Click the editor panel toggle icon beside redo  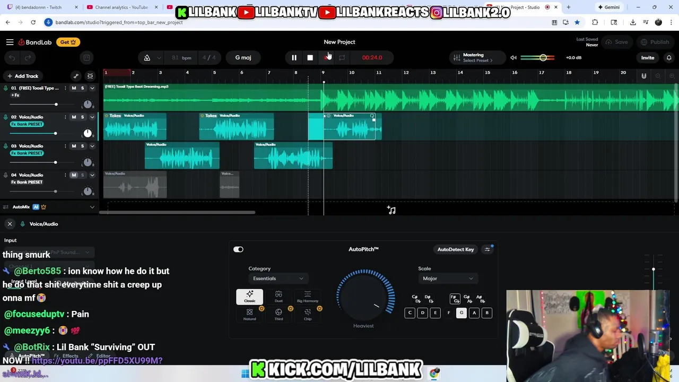point(86,57)
